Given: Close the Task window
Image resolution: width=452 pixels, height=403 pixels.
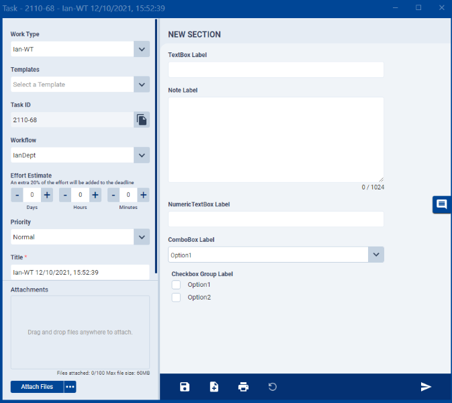Looking at the screenshot, I should pyautogui.click(x=442, y=8).
